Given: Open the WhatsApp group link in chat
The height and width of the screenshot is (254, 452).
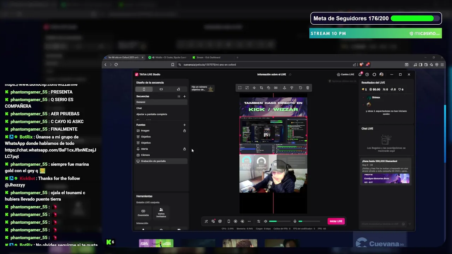Looking at the screenshot, I should 50,153.
